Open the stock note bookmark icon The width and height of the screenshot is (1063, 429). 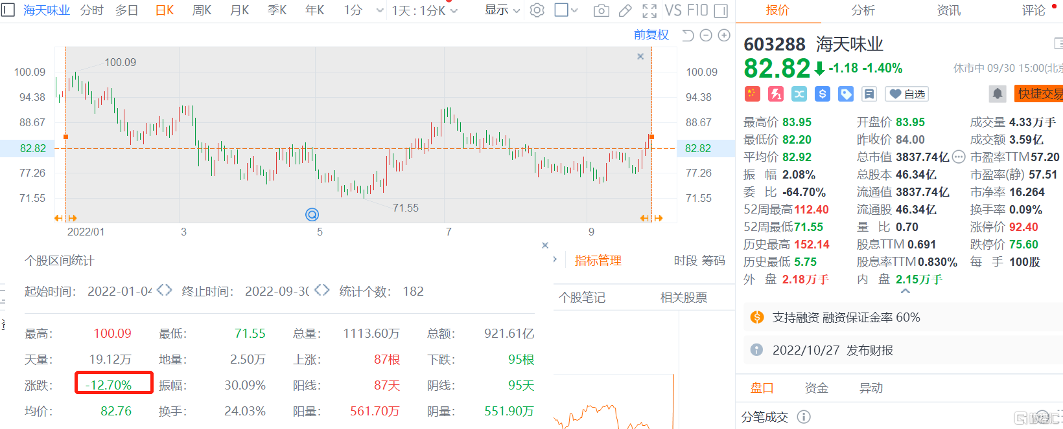point(869,94)
